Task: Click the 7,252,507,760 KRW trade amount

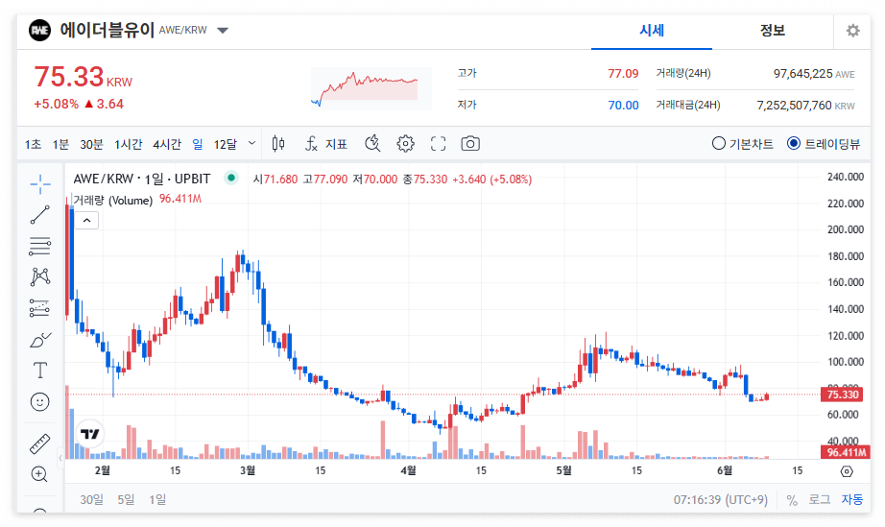Action: (x=805, y=105)
